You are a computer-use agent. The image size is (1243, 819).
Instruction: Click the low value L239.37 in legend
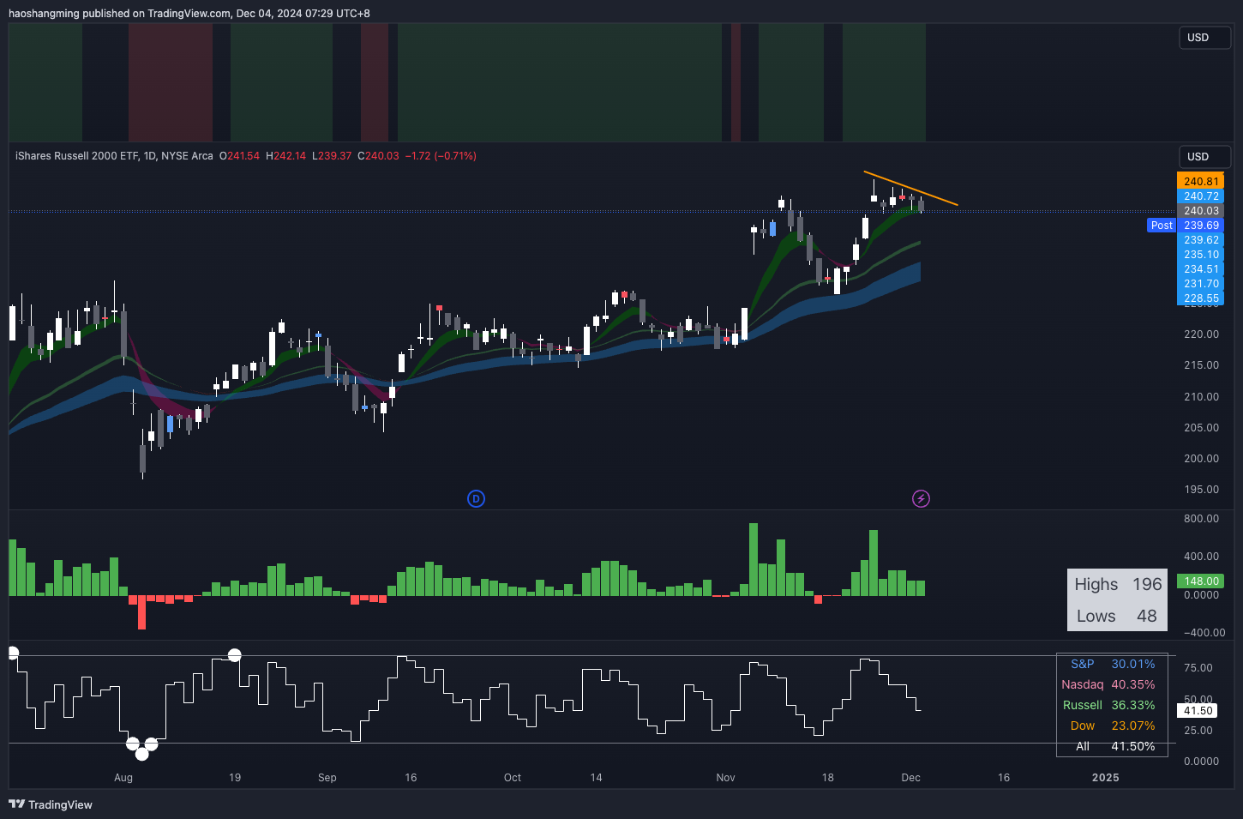[x=332, y=156]
